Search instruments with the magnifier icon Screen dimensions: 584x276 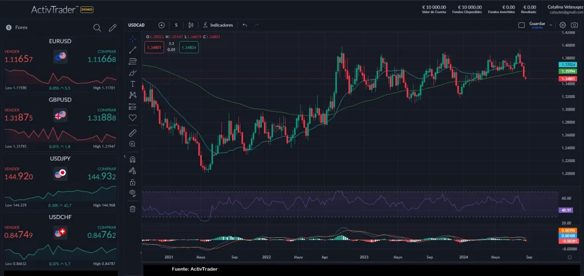pyautogui.click(x=98, y=27)
